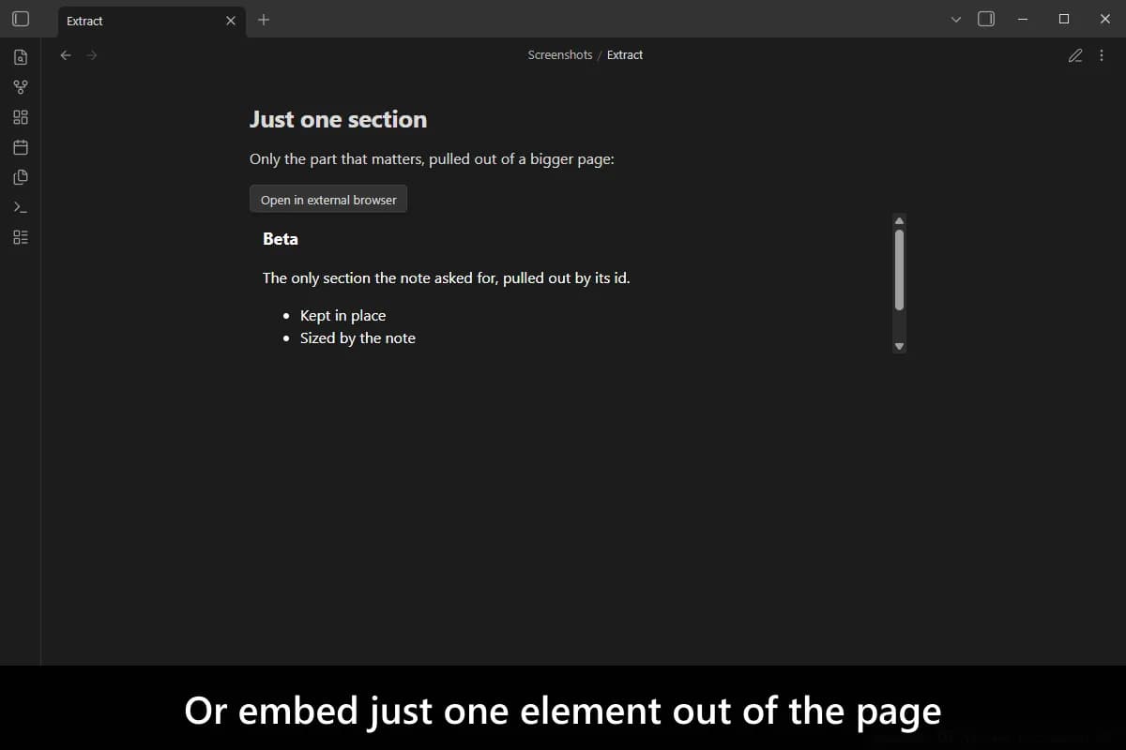Open the Screenshots folder breadcrumb
Image resolution: width=1126 pixels, height=750 pixels.
[560, 55]
